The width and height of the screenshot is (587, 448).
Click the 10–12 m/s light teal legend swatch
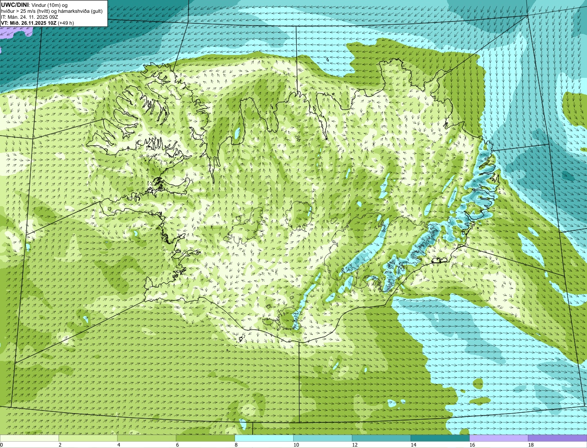pyautogui.click(x=323, y=438)
